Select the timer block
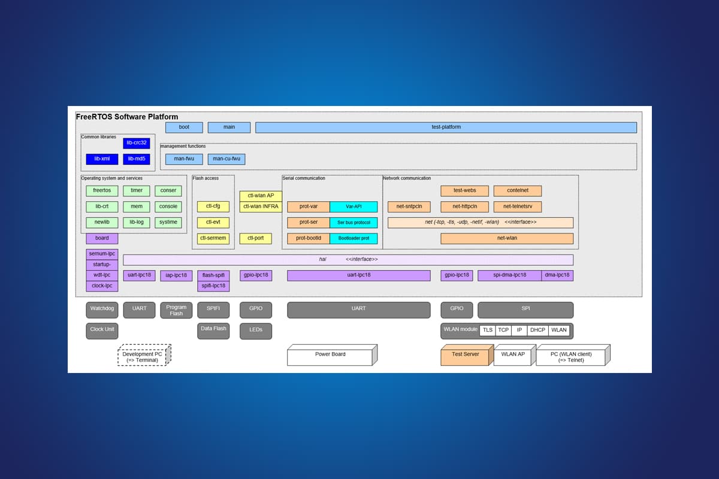719x479 pixels. coord(137,191)
